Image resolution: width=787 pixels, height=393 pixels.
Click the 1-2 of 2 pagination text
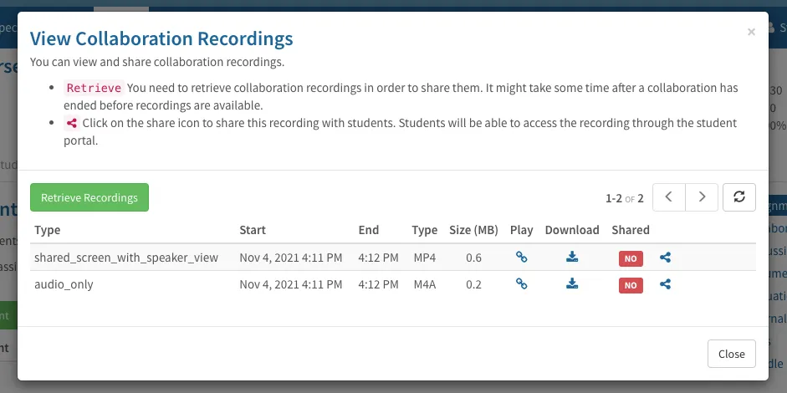point(625,198)
